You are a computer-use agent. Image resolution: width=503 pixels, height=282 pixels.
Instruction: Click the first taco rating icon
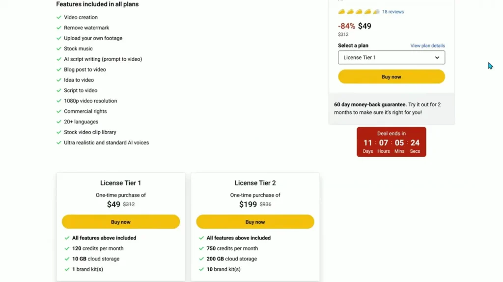[x=341, y=12]
